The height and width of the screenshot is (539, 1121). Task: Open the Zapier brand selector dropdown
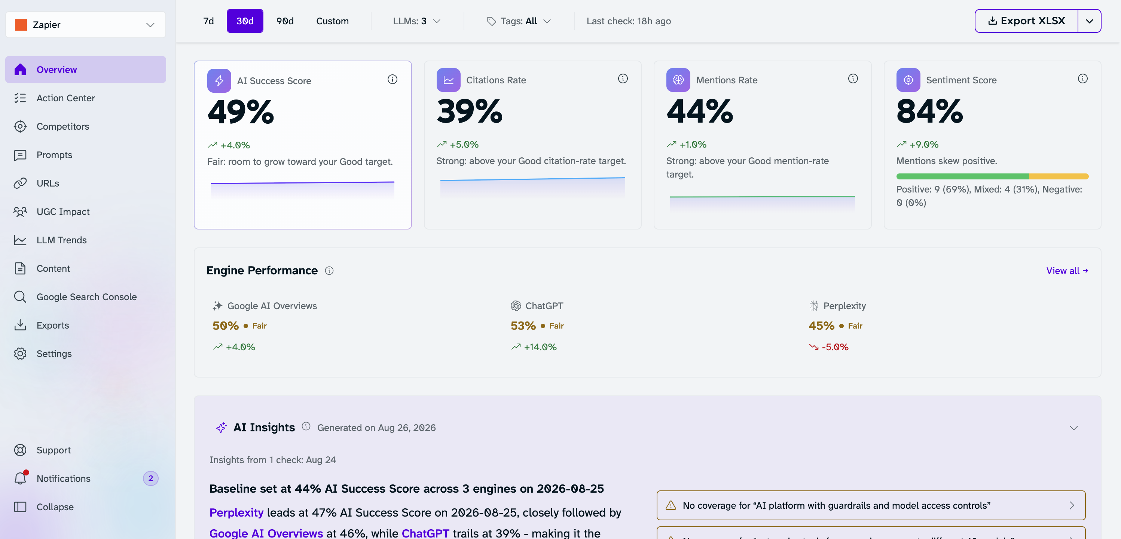(85, 25)
